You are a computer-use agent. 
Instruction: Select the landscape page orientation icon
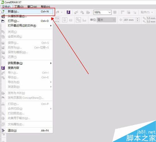tap(71, 20)
